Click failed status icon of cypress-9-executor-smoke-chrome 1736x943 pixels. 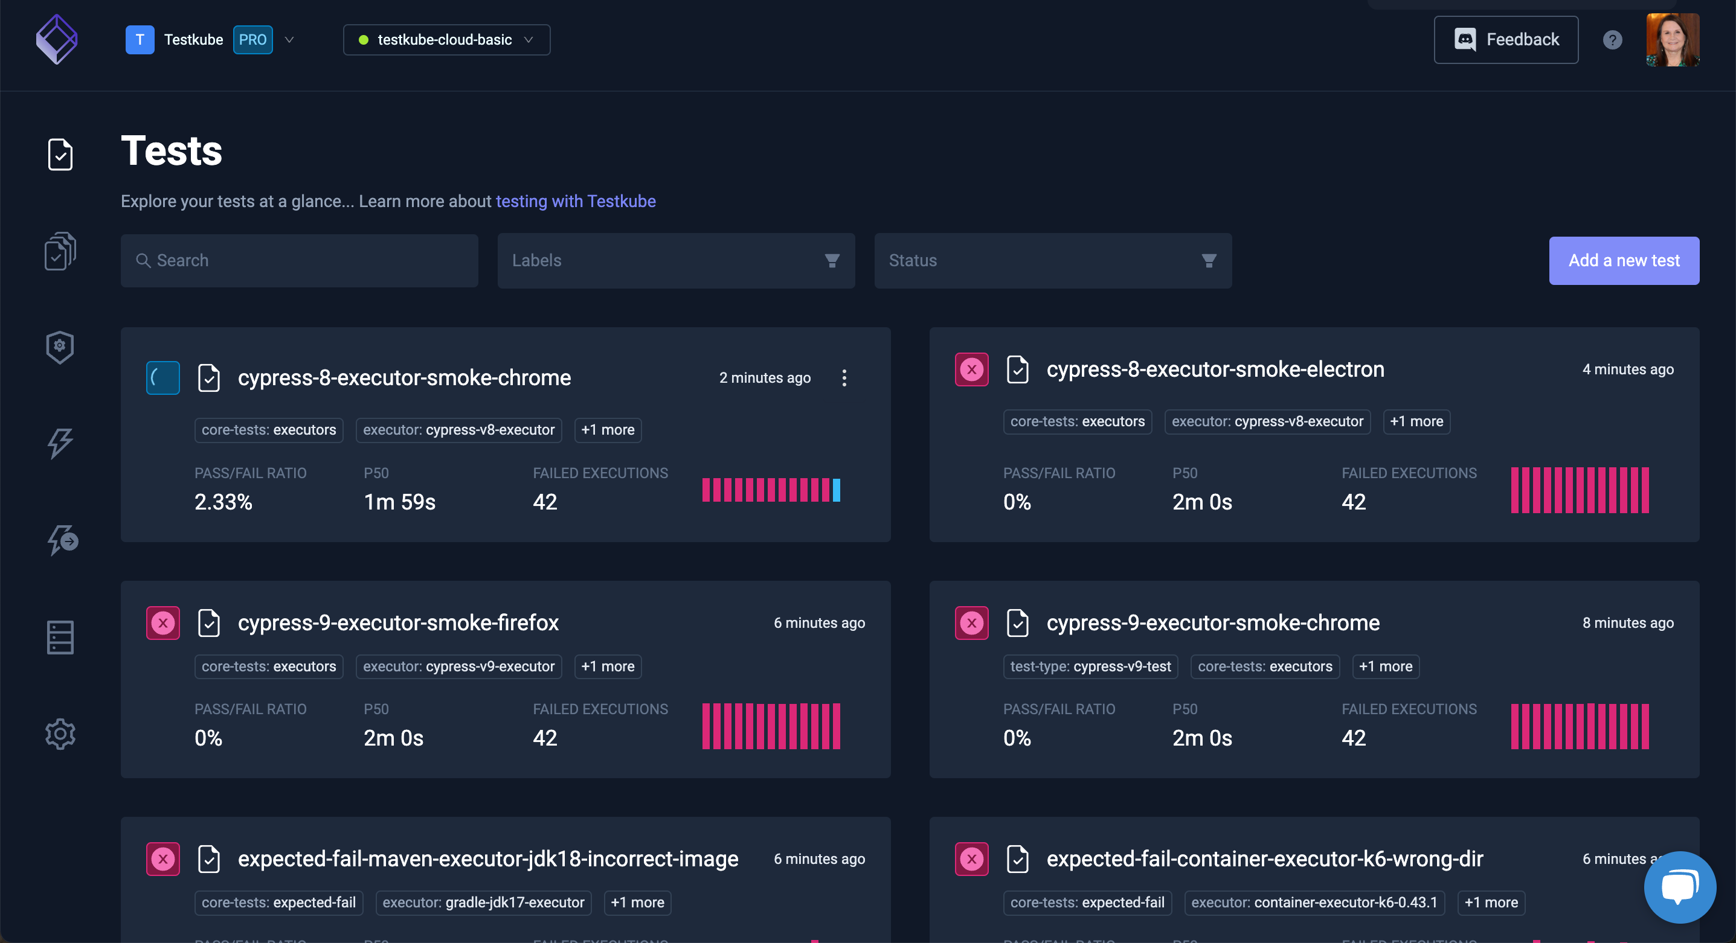pos(972,623)
